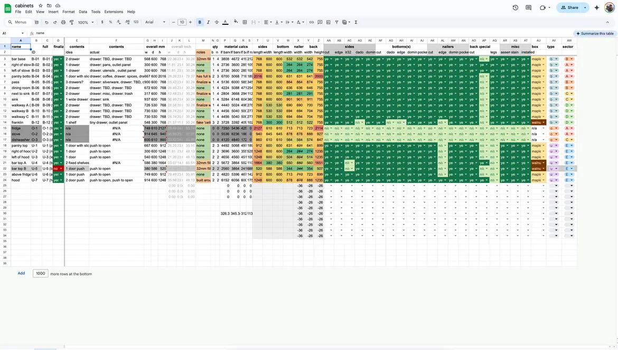Click the paint format roller icon
The height and width of the screenshot is (350, 618).
[72, 22]
